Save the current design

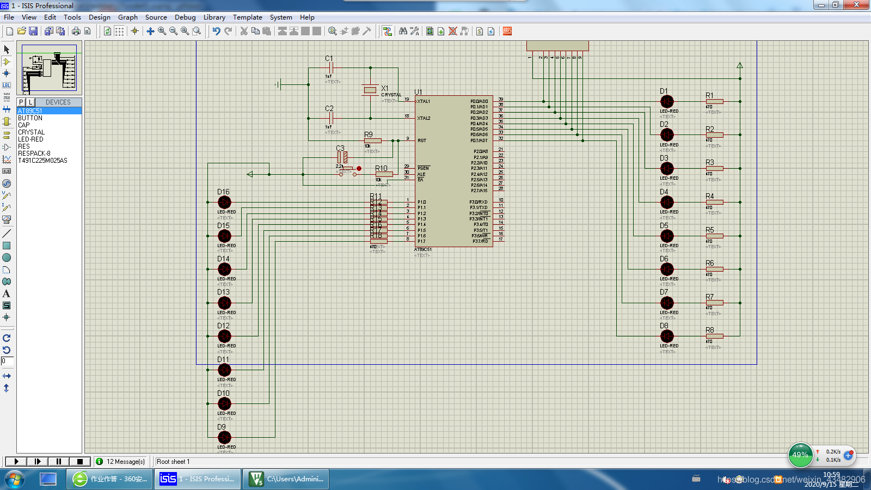click(x=33, y=32)
